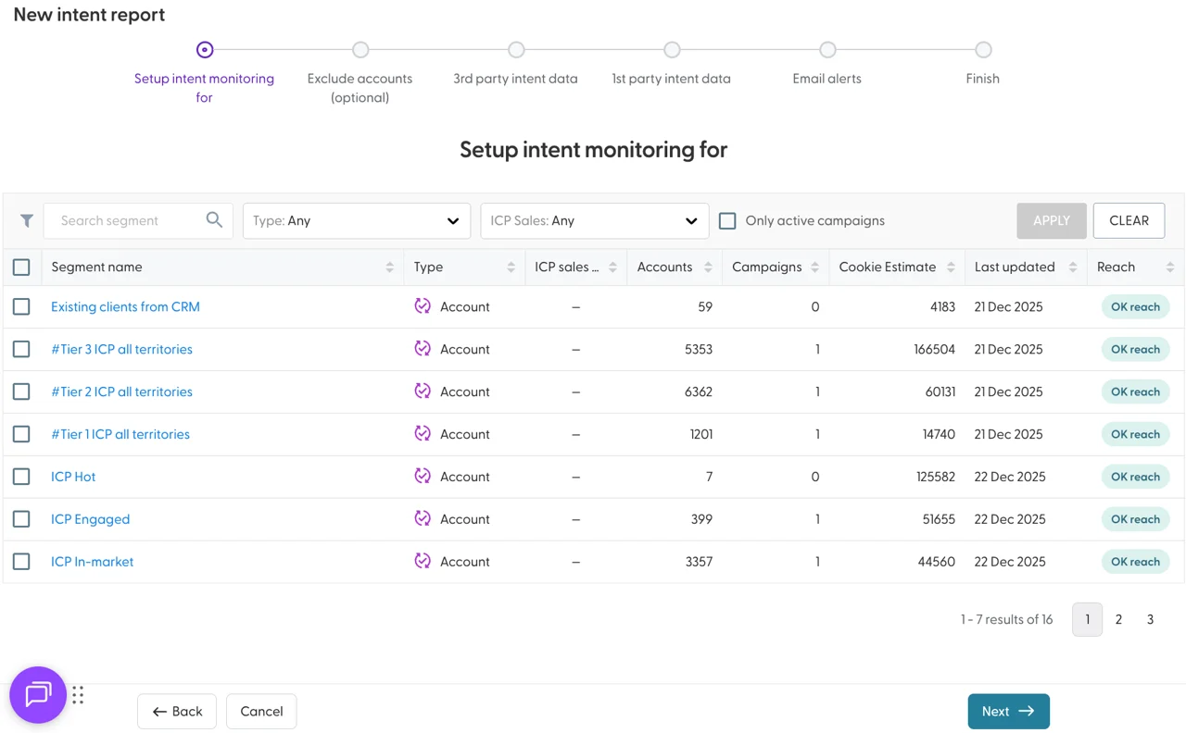This screenshot has width=1186, height=733.
Task: Open #Tier 2 ICP all territories link
Action: pos(121,391)
